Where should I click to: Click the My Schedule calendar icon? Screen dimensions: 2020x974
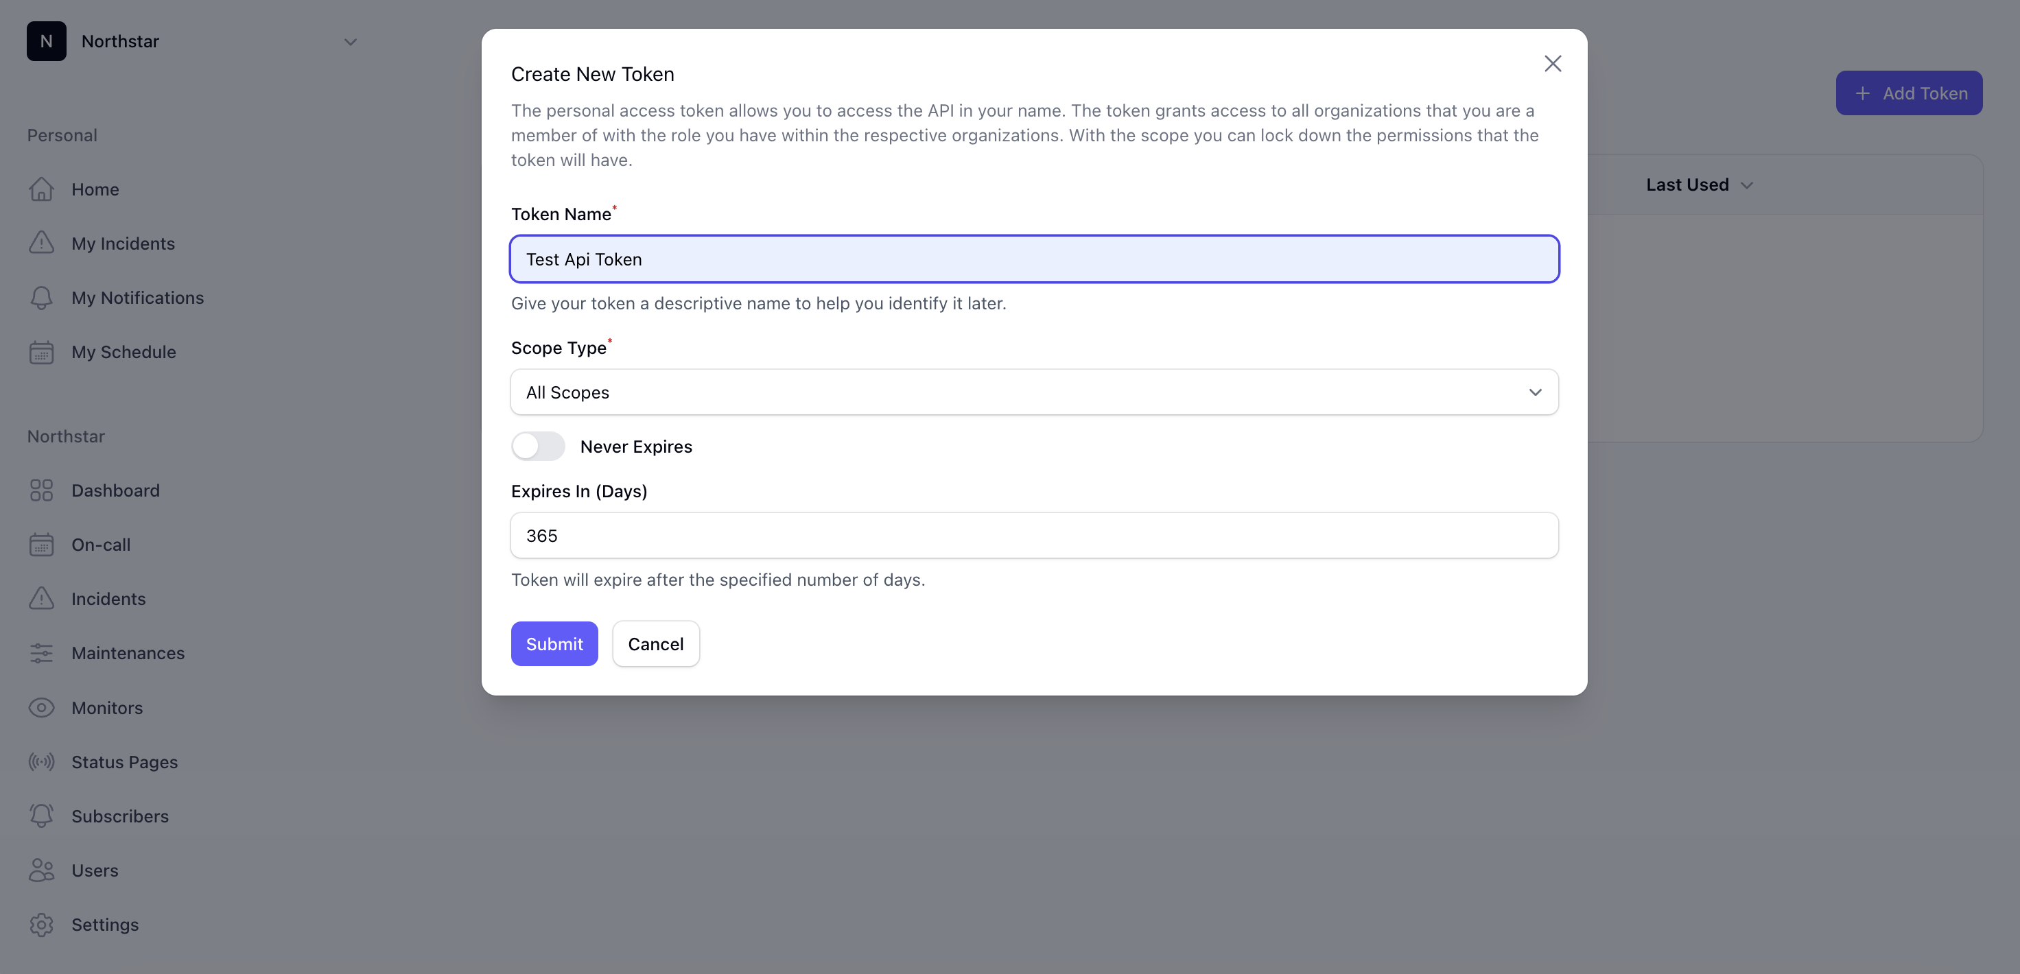pyautogui.click(x=42, y=351)
